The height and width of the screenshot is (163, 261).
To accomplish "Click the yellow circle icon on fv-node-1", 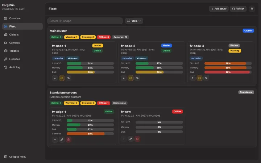I will [62, 78].
